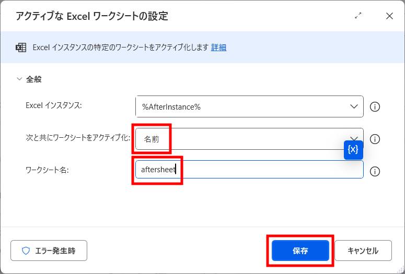Close the worksheet settings dialog
The height and width of the screenshot is (274, 405).
pos(389,16)
